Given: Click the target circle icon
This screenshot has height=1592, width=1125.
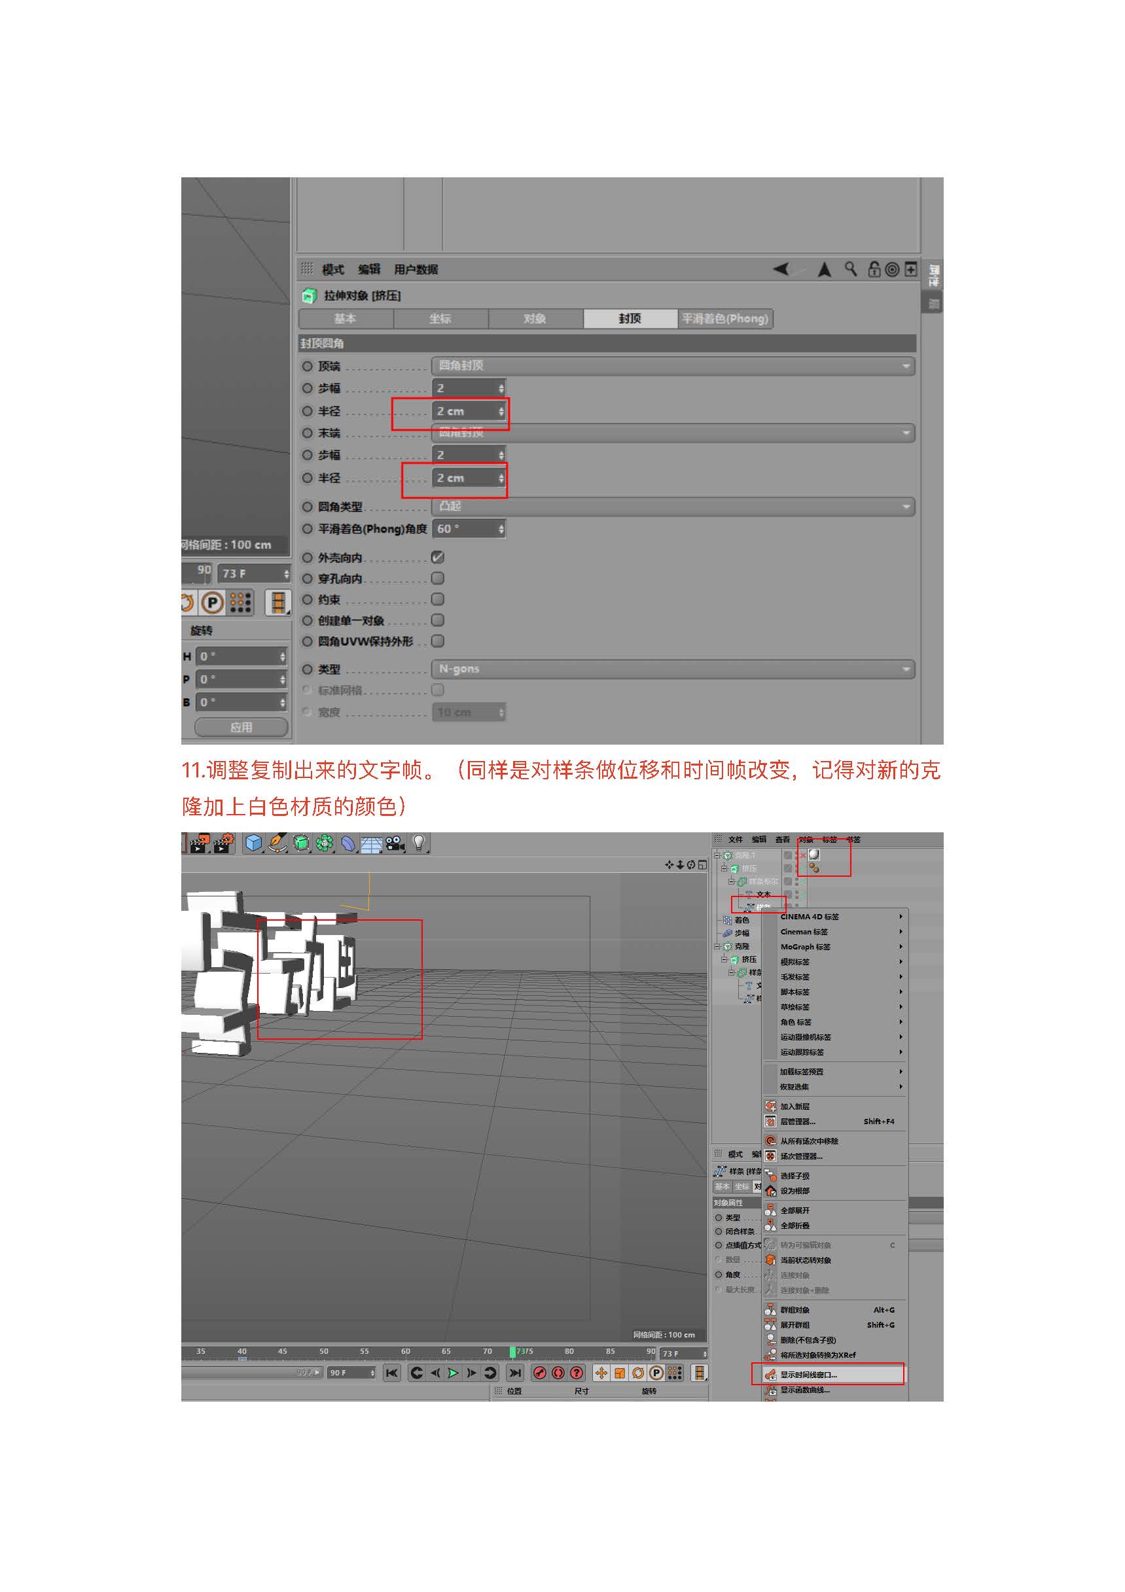Looking at the screenshot, I should 893,269.
